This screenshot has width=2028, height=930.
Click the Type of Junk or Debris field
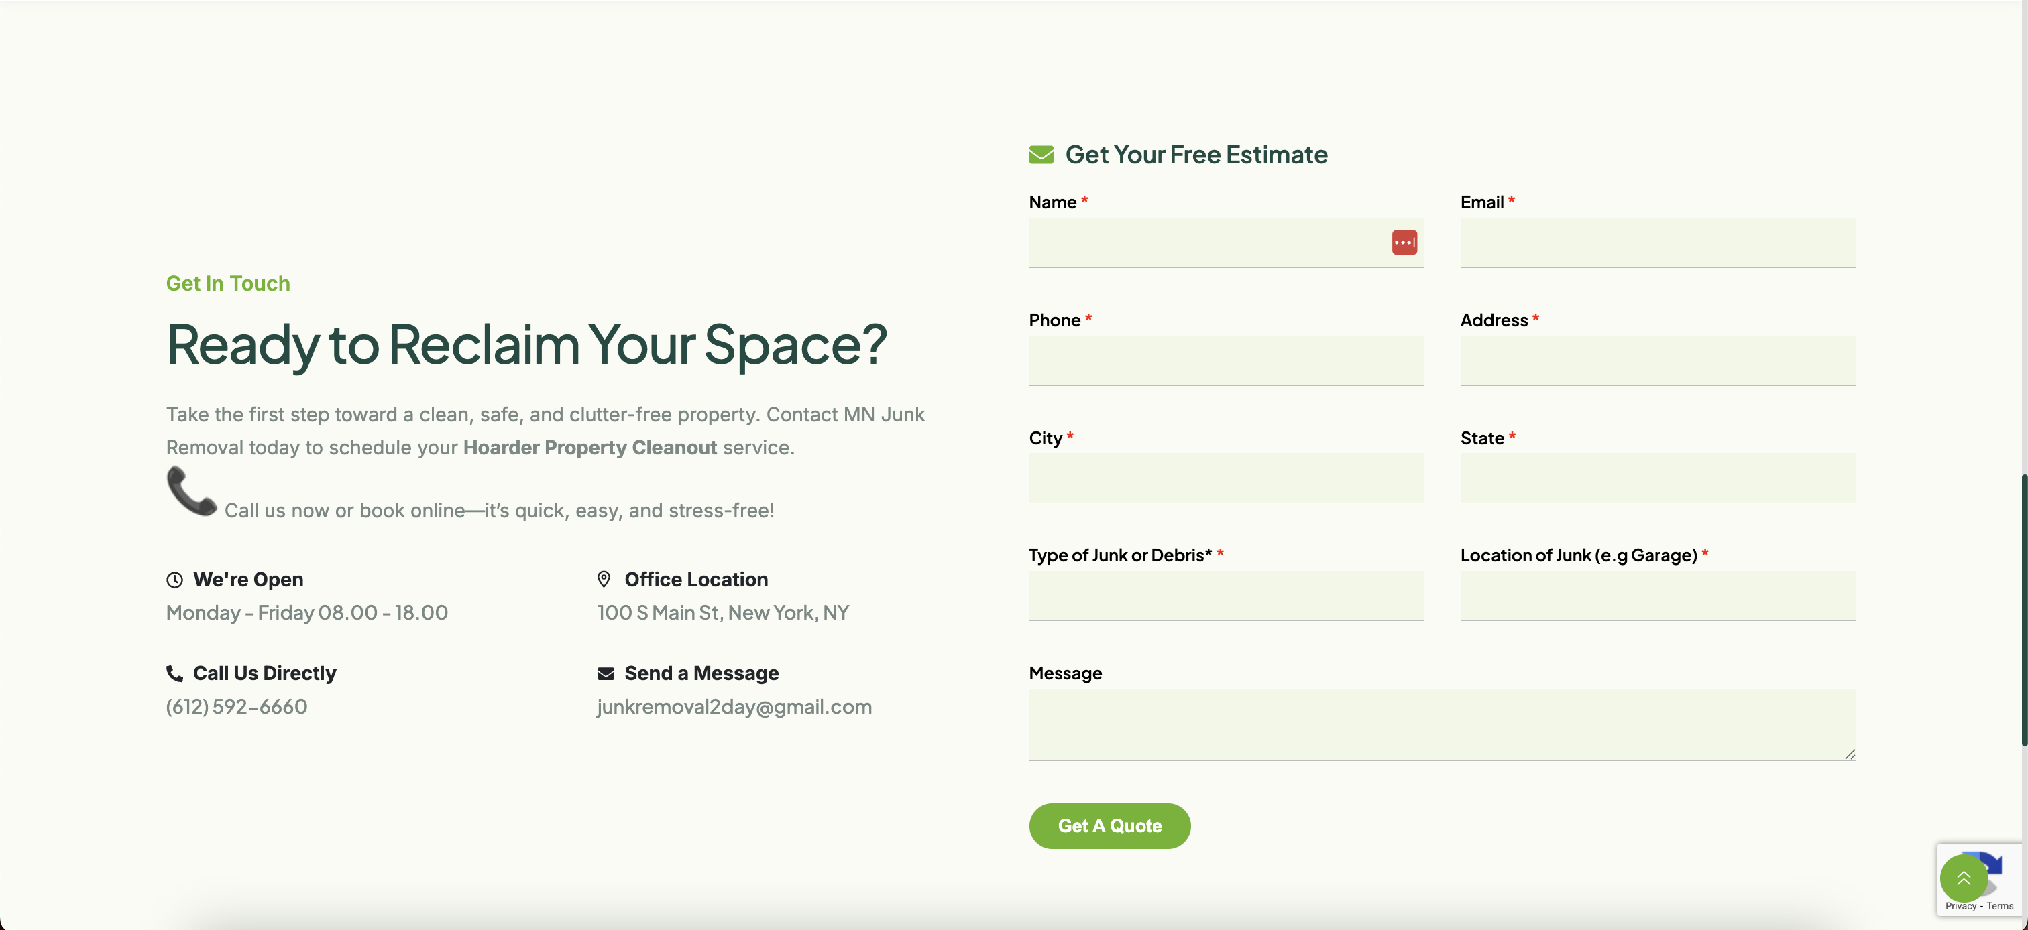pyautogui.click(x=1226, y=596)
